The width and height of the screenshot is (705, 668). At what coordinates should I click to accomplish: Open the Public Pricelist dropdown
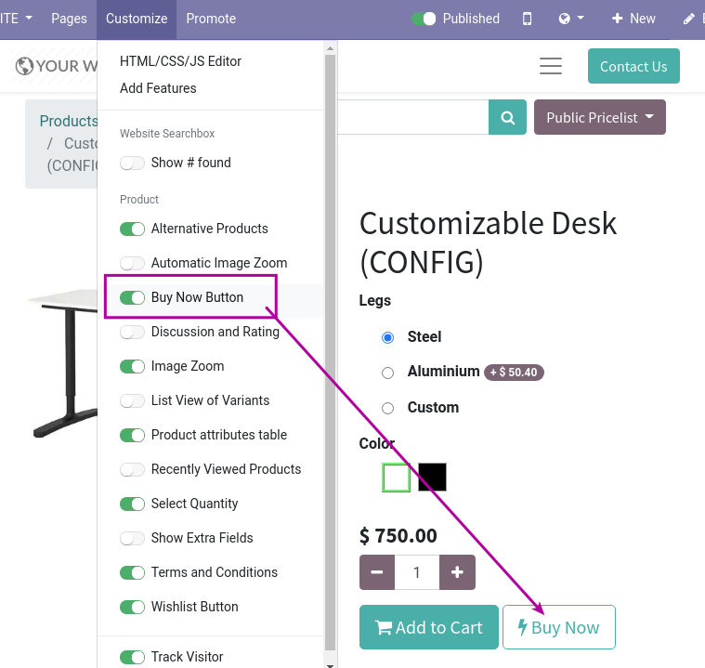pyautogui.click(x=600, y=117)
